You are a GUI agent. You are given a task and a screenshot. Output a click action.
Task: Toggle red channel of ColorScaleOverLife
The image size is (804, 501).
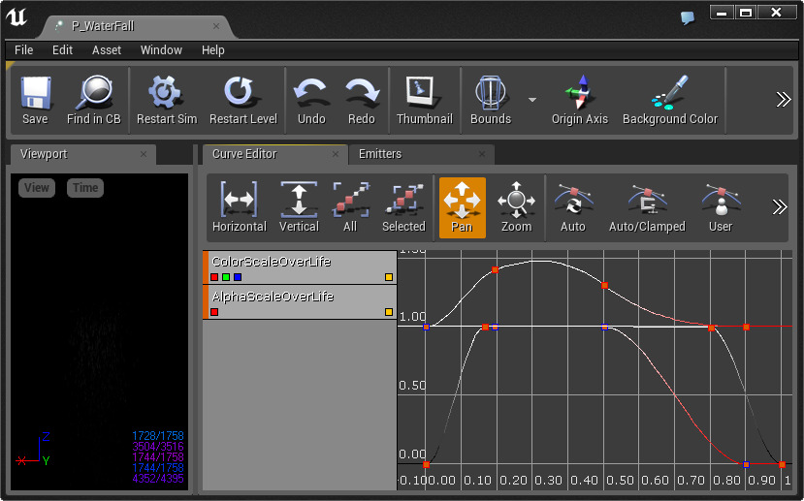click(214, 277)
